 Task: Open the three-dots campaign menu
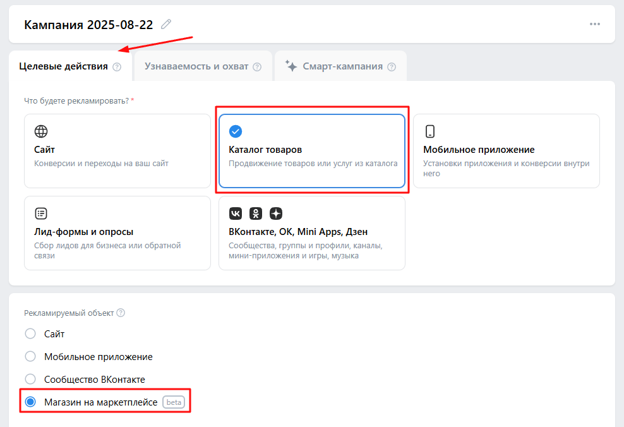[594, 24]
